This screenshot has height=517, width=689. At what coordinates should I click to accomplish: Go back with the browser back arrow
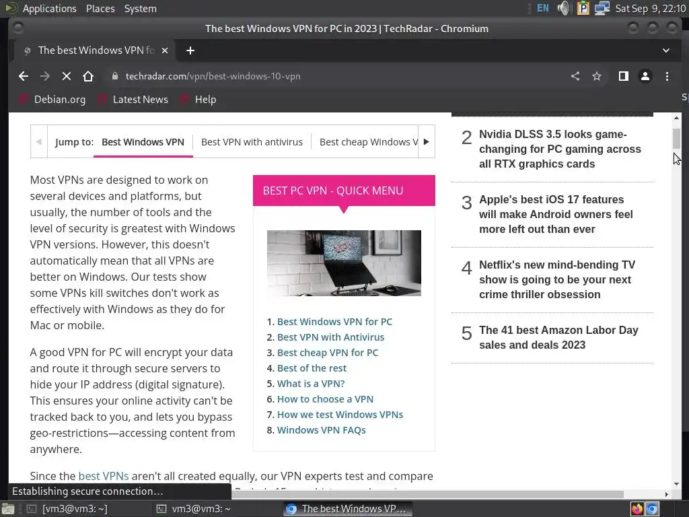tap(24, 76)
